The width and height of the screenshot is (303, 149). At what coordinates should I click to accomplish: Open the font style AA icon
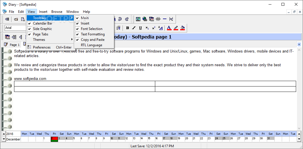pyautogui.click(x=160, y=28)
